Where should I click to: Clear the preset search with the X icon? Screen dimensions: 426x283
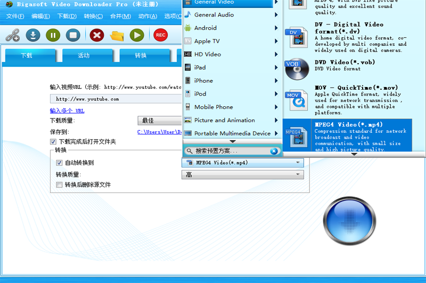(274, 151)
